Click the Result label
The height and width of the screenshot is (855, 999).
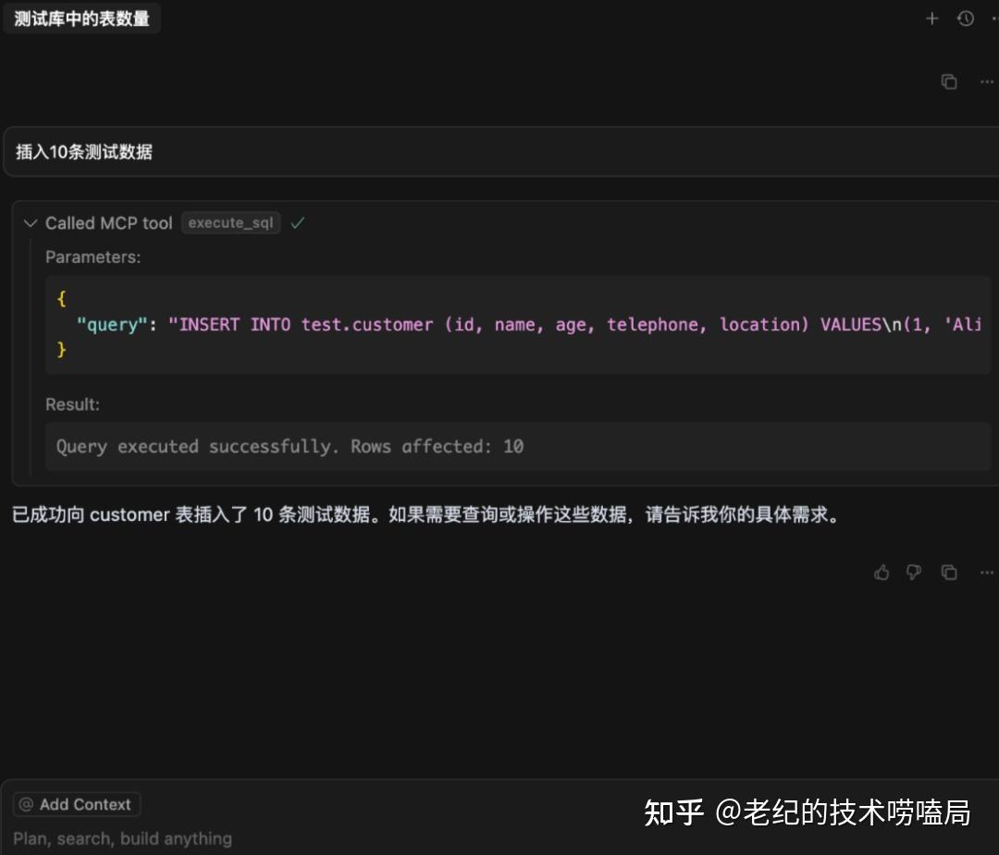tap(73, 404)
